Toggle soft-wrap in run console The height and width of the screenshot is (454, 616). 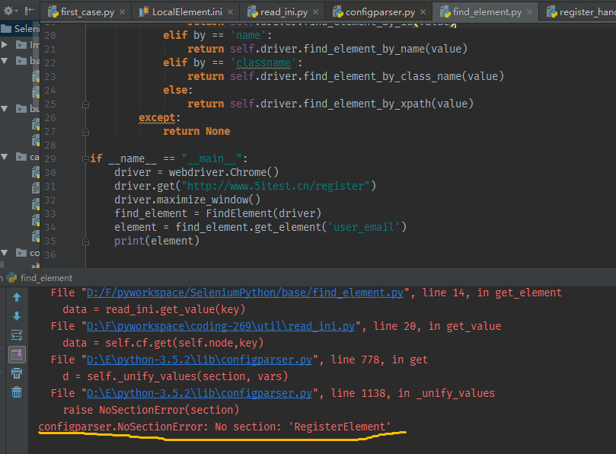point(17,335)
